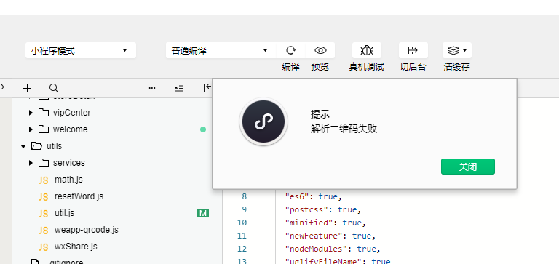This screenshot has height=264, width=559.
Task: Open math.js file
Action: (x=68, y=180)
